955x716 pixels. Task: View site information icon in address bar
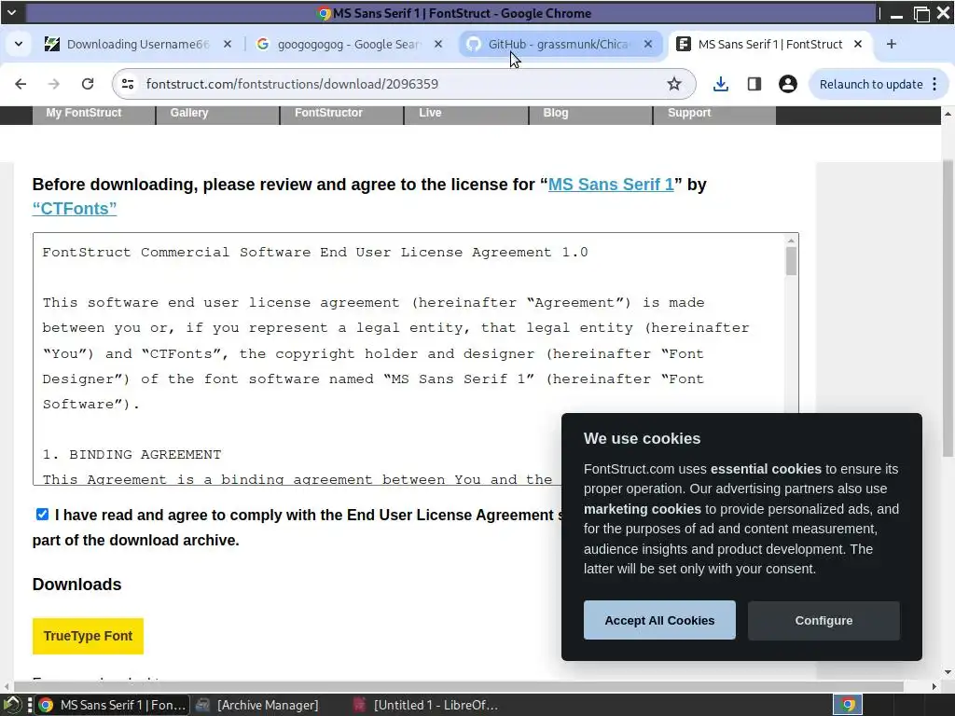click(128, 84)
